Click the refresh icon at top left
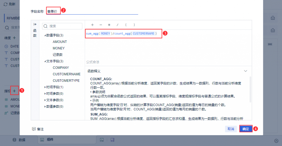 click(6, 4)
